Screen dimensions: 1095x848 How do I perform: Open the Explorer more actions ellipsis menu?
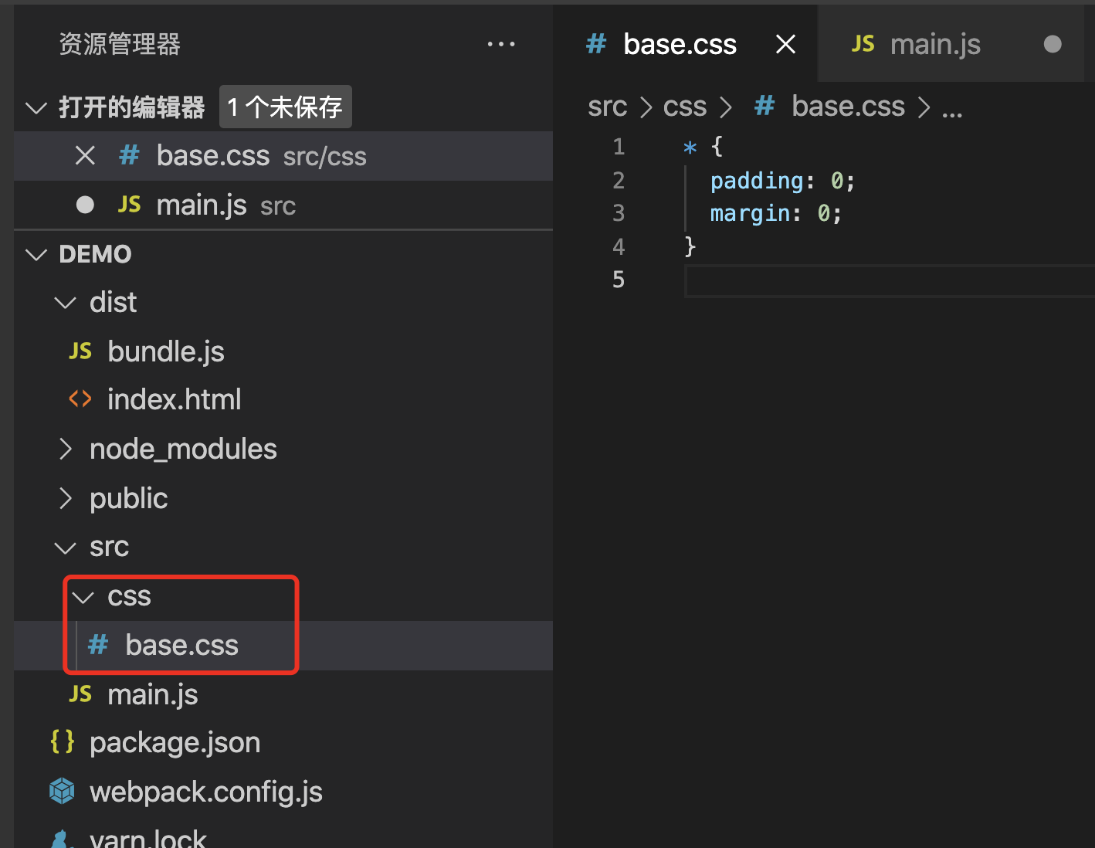click(x=501, y=44)
